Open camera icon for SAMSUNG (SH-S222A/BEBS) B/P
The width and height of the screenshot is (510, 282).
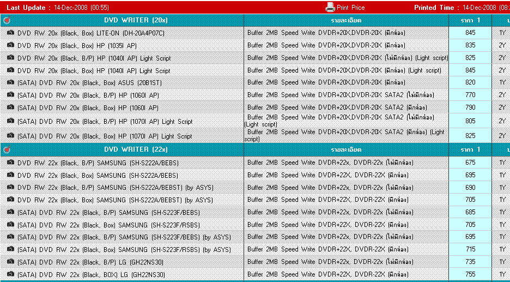(x=11, y=162)
